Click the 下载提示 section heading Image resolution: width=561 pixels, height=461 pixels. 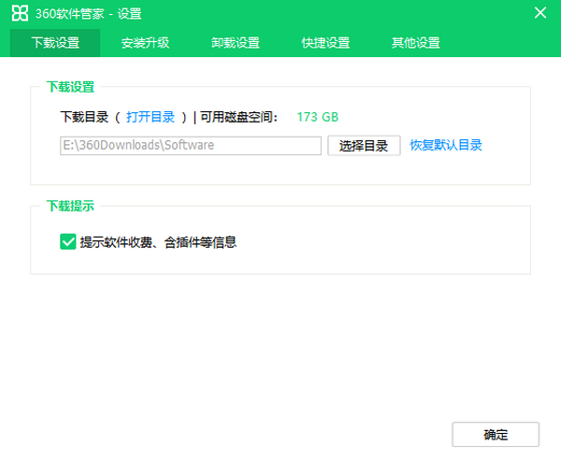click(70, 206)
